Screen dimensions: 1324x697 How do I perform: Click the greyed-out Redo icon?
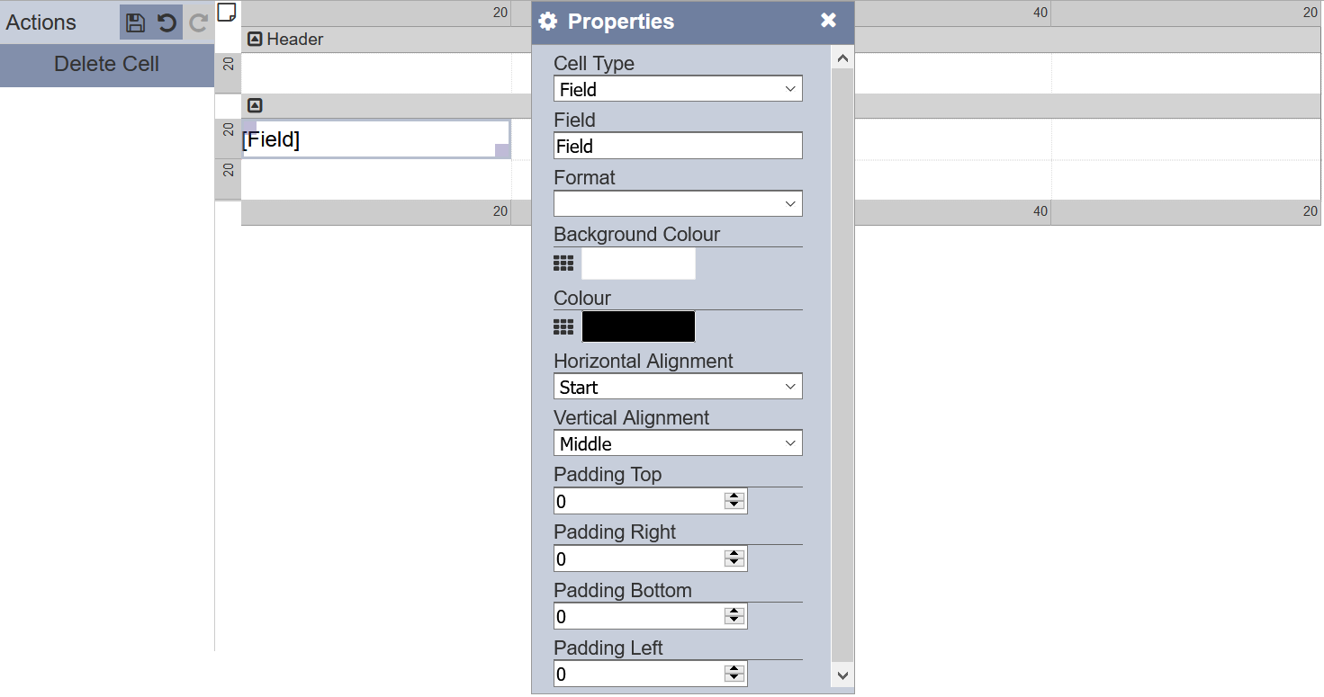click(x=197, y=22)
